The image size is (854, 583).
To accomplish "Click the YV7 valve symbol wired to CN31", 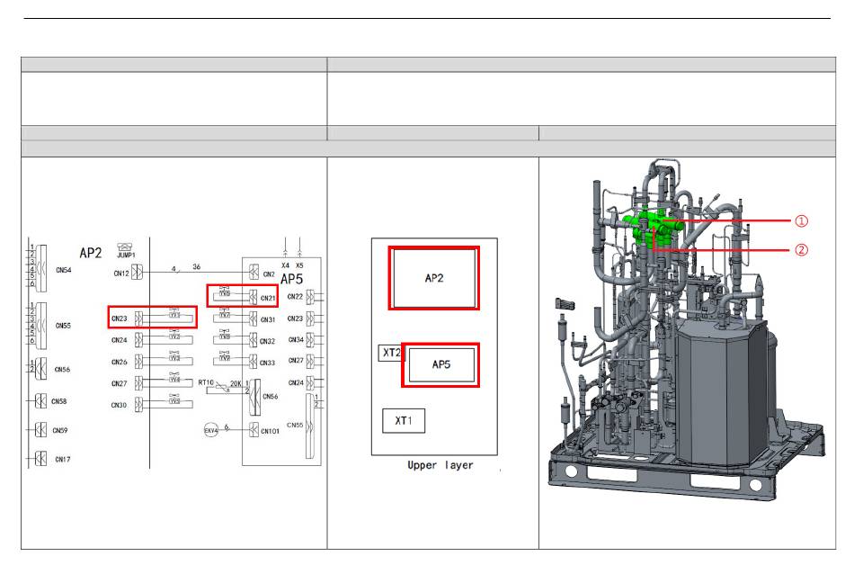I will [x=225, y=313].
